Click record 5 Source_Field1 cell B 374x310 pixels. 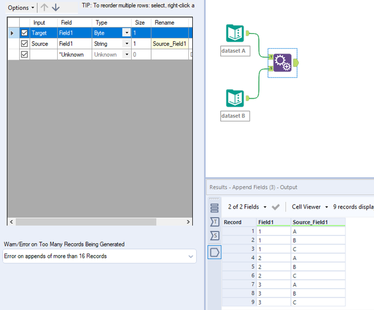pyautogui.click(x=318, y=267)
